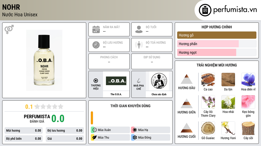Open the NOHR perfume bottle image
The image size is (261, 146).
point(44,60)
